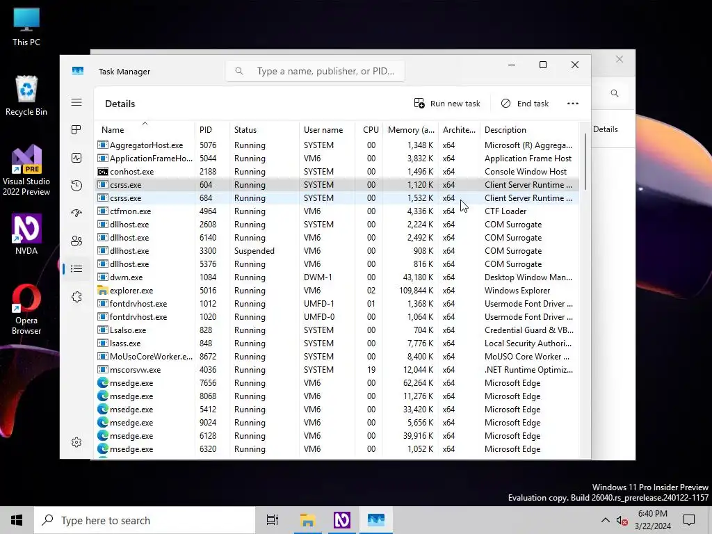Open File Explorer from the taskbar
Screen dimensions: 712x534
click(307, 520)
